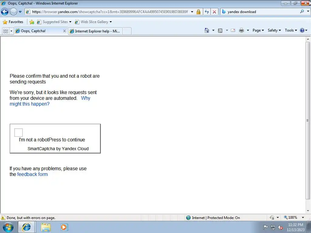Viewport: 311px width, 233px height.
Task: Click the Print icon
Action: point(241,30)
